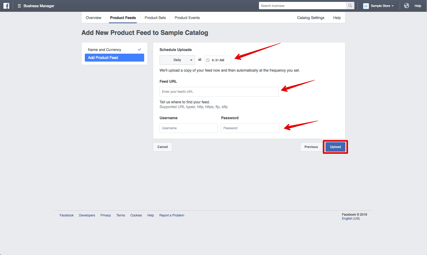
Task: Click the Feed URL input field
Action: 219,92
